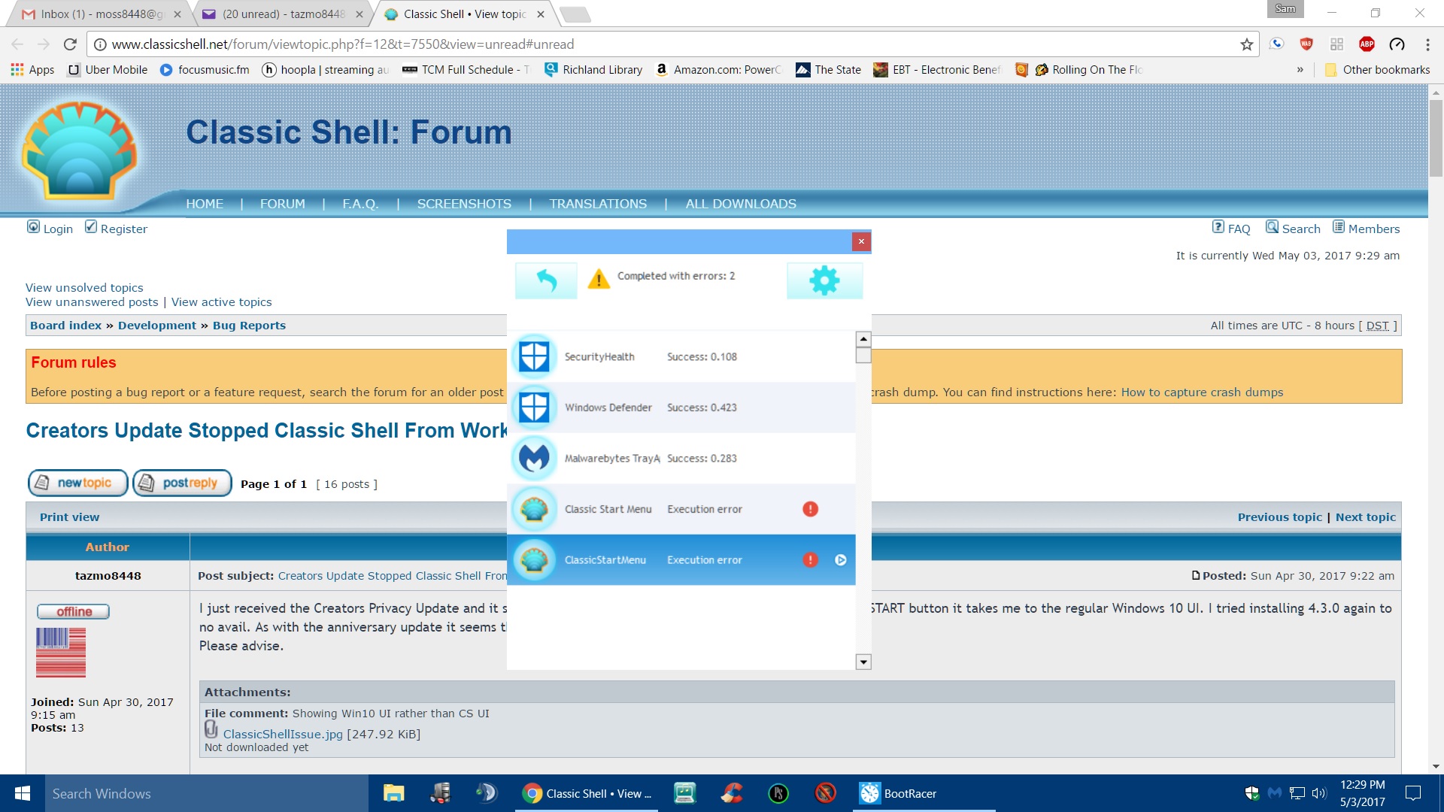The height and width of the screenshot is (812, 1444).
Task: Open BootRacer settings gear icon
Action: point(824,280)
